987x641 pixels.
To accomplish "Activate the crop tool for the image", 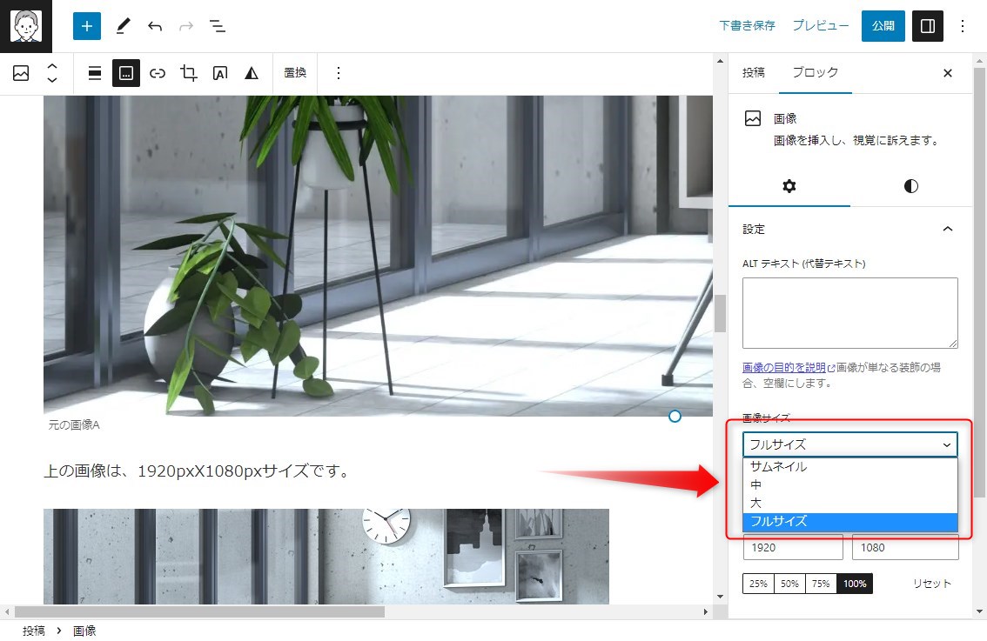I will click(188, 73).
